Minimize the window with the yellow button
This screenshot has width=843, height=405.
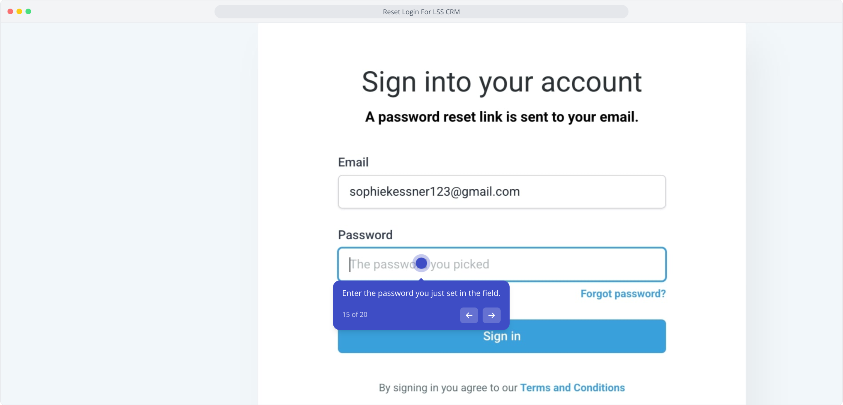pyautogui.click(x=19, y=12)
